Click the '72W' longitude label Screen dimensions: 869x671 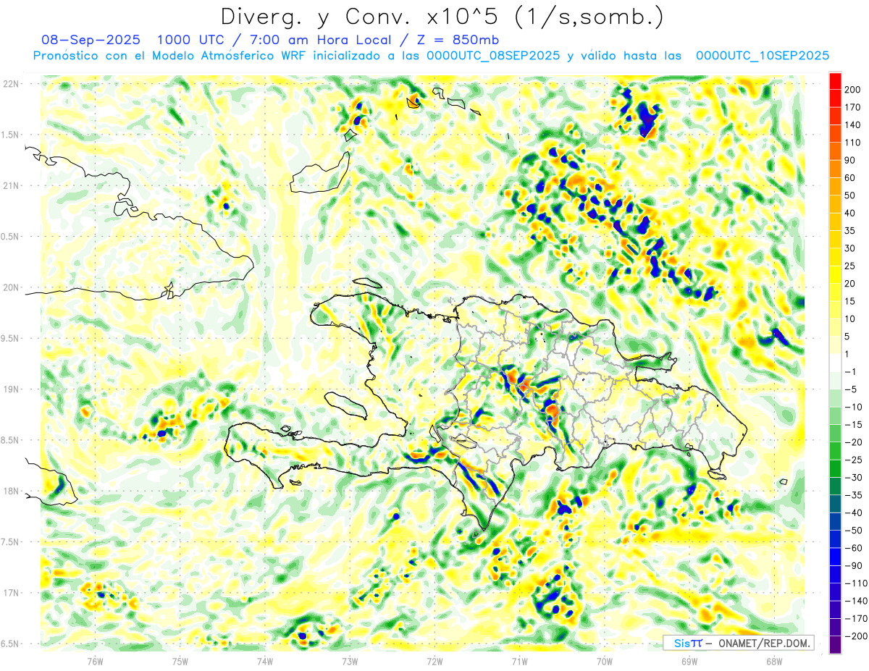(434, 661)
